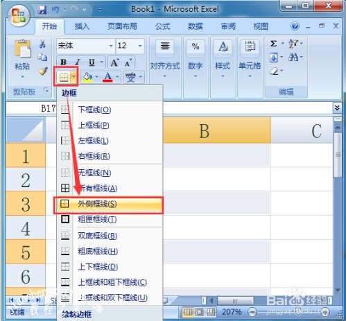Decrease font size with small A
This screenshot has width=346, height=321.
128,62
